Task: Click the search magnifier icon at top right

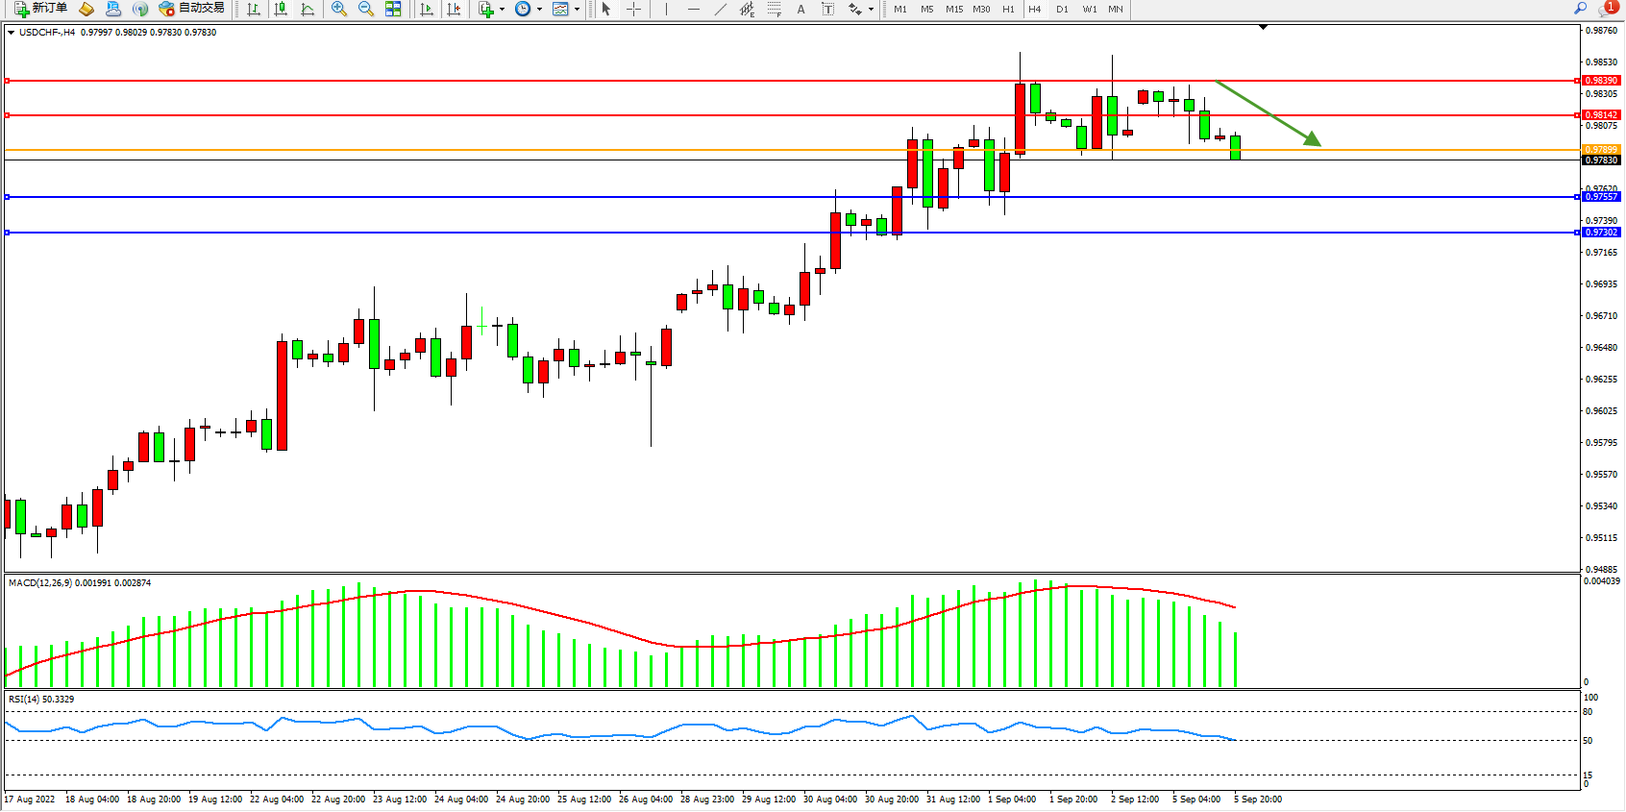Action: [x=1580, y=9]
